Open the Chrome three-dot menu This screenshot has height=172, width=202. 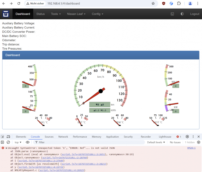click(x=198, y=3)
